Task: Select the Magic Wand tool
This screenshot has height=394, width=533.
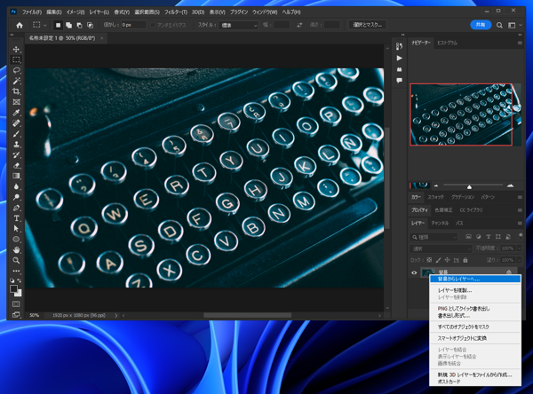Action: [16, 81]
